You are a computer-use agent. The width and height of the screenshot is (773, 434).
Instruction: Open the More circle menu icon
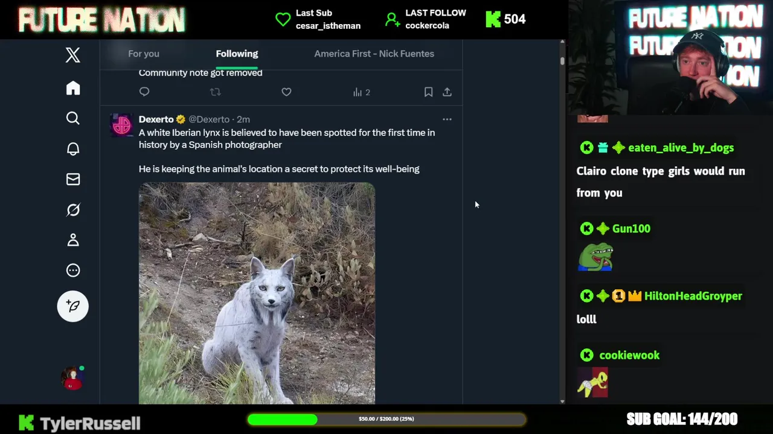[x=73, y=270]
